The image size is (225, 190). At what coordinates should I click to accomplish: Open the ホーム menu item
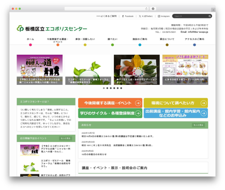click(31, 39)
